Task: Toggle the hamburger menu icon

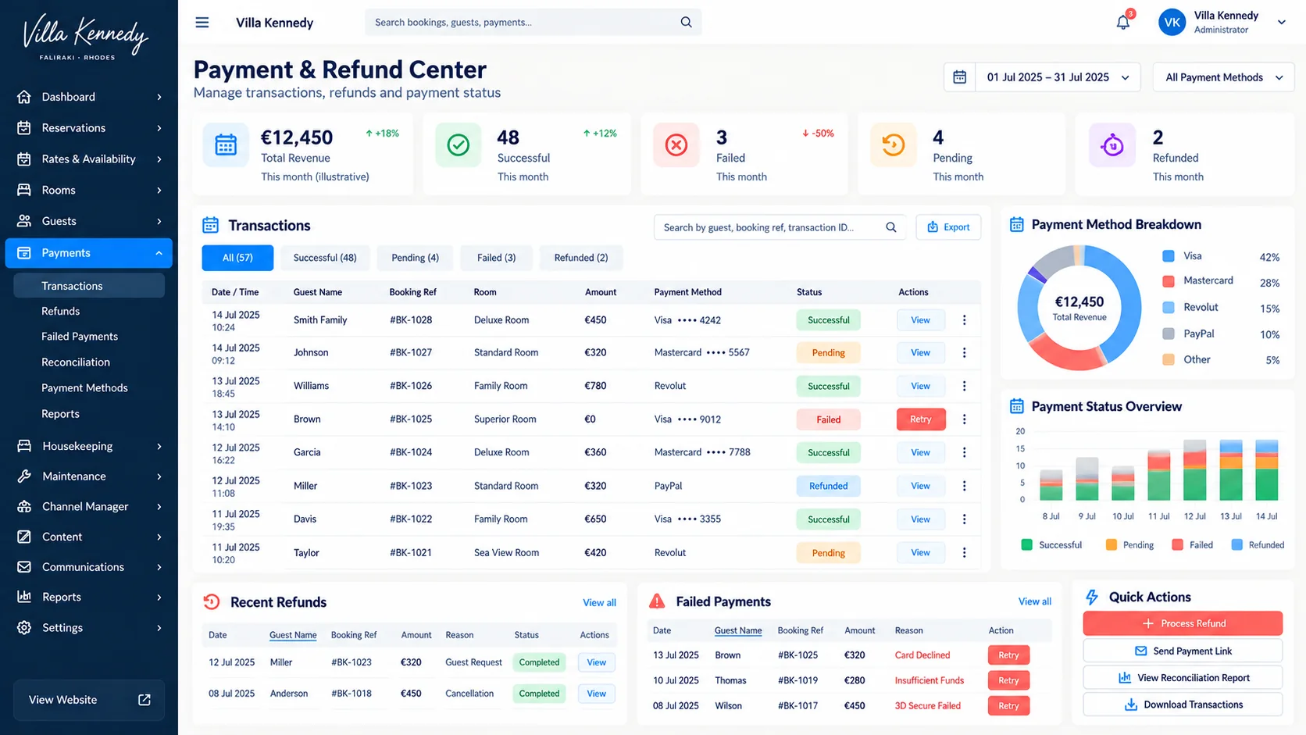Action: (x=202, y=23)
